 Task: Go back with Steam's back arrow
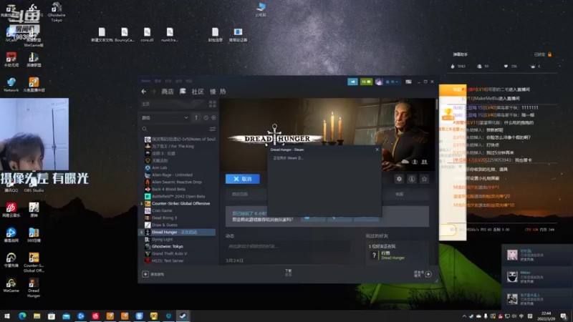click(144, 92)
